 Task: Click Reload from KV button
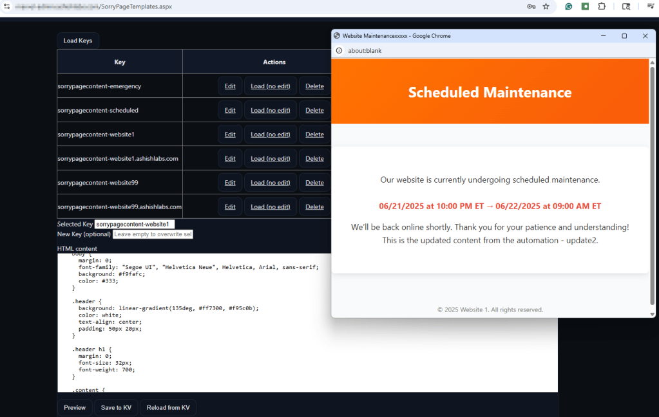168,407
